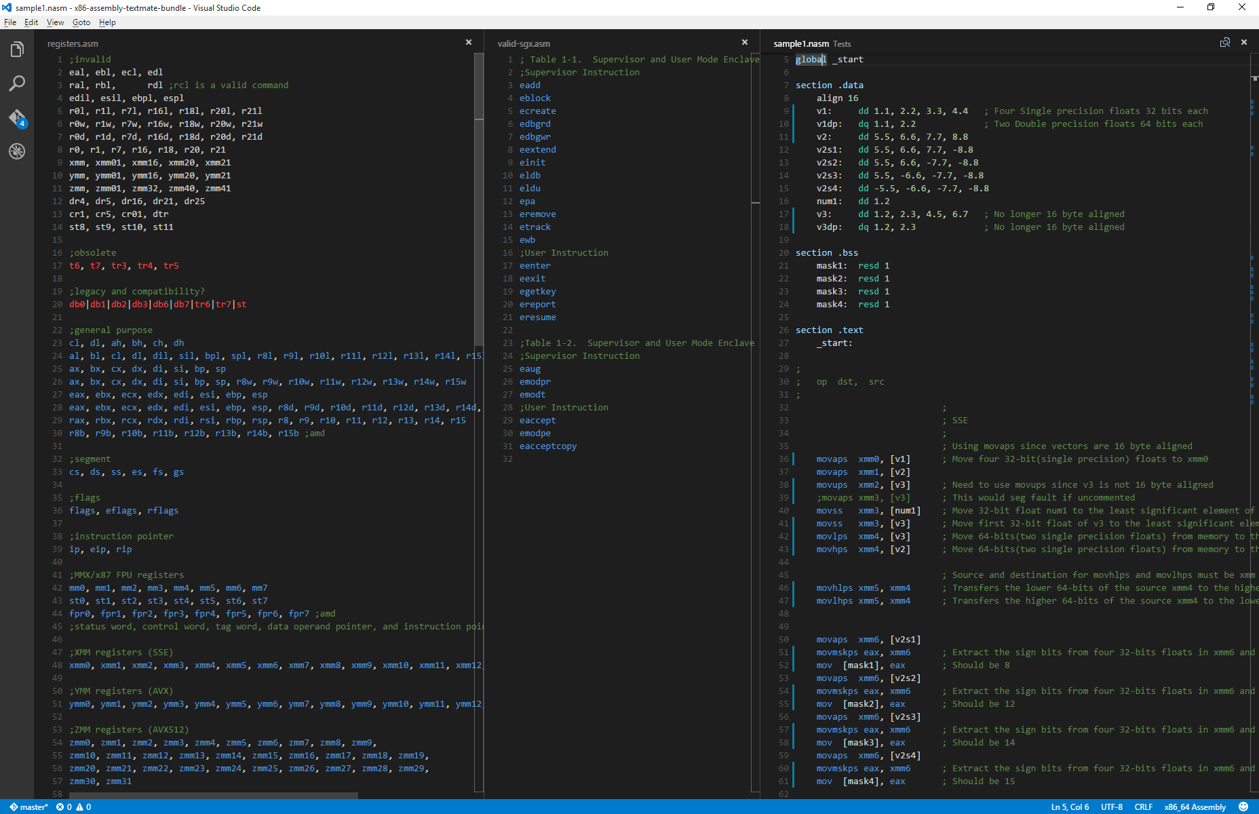The width and height of the screenshot is (1259, 814).
Task: Click the master branch indicator
Action: click(x=28, y=807)
